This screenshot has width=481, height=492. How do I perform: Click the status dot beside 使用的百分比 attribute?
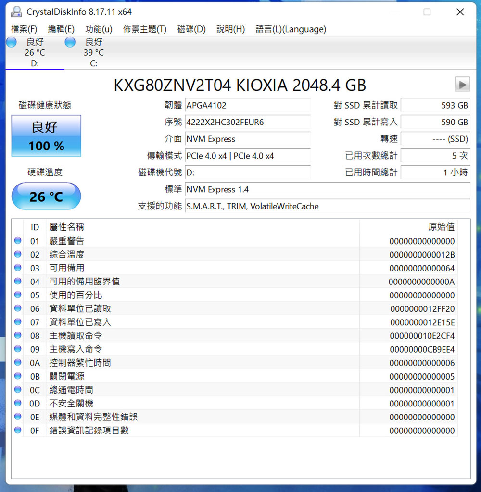tap(18, 295)
